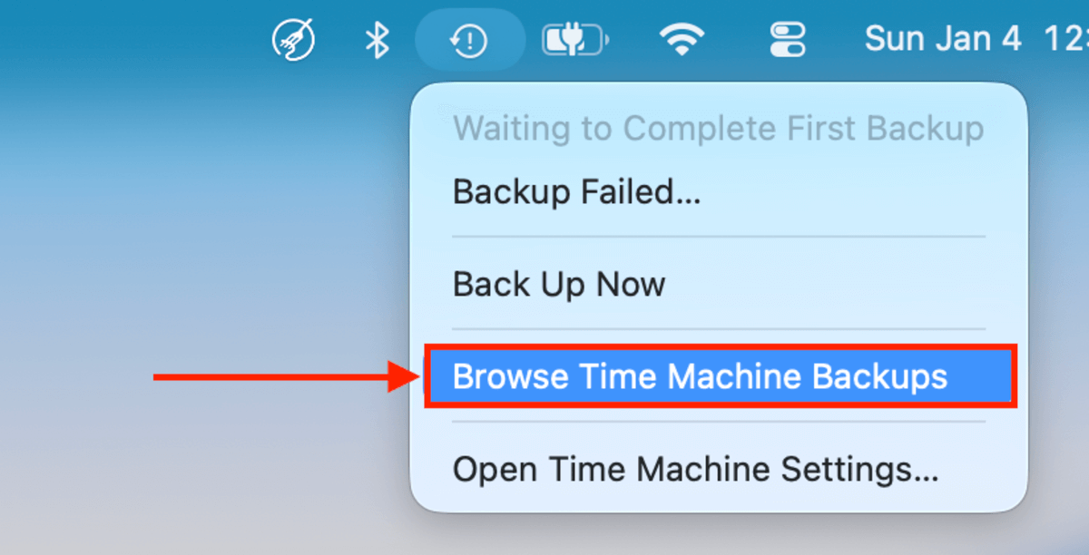The width and height of the screenshot is (1089, 555).
Task: Click the Bluetooth menu bar icon
Action: pos(378,38)
